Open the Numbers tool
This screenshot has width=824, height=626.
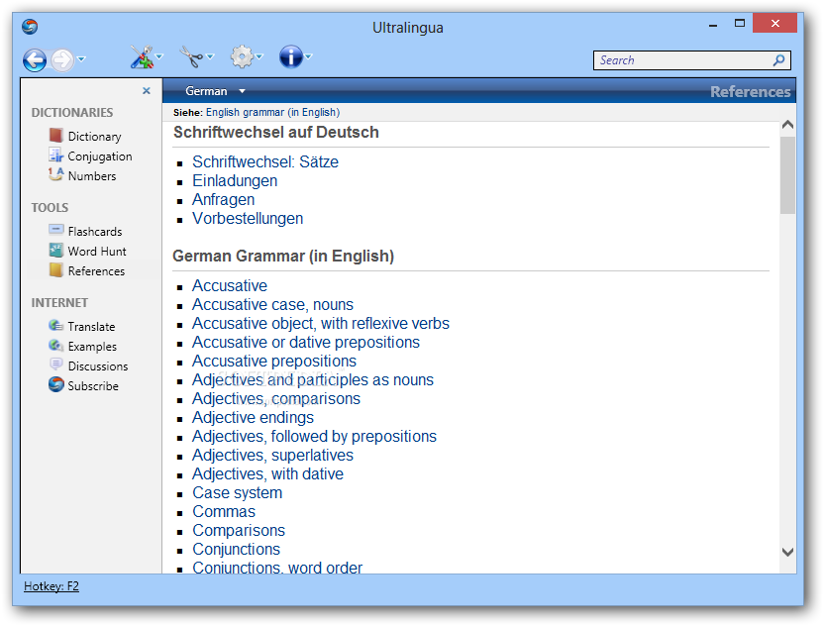click(x=92, y=176)
